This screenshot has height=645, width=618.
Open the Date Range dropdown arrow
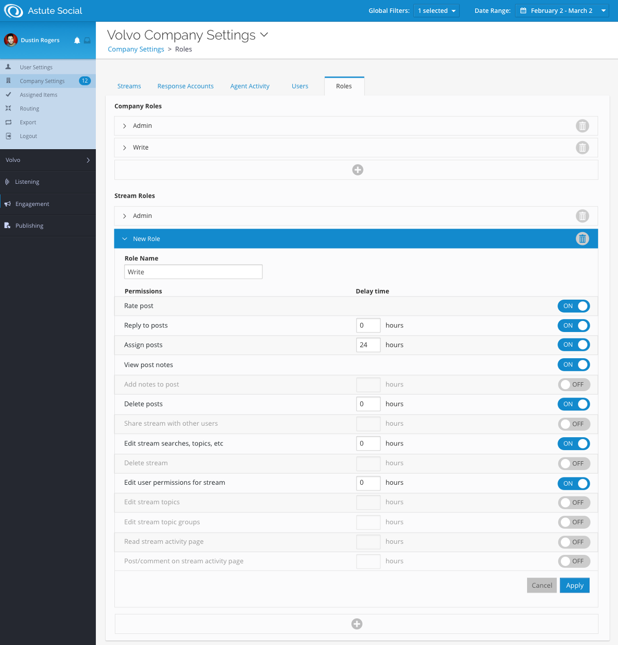[603, 11]
